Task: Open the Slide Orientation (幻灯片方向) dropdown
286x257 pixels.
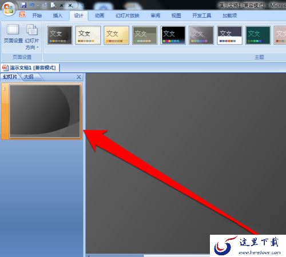Action: (x=32, y=37)
